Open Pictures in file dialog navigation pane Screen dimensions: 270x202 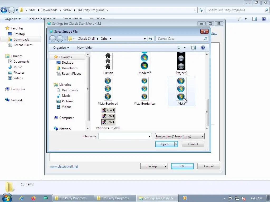[x=67, y=101]
